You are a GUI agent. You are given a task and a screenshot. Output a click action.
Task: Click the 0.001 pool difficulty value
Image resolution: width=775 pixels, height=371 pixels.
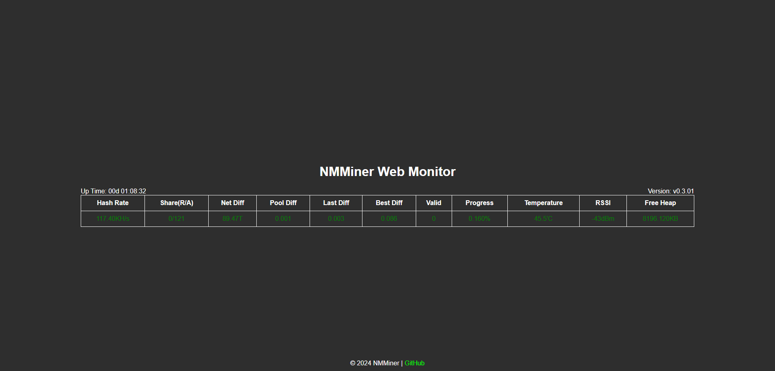pos(283,218)
